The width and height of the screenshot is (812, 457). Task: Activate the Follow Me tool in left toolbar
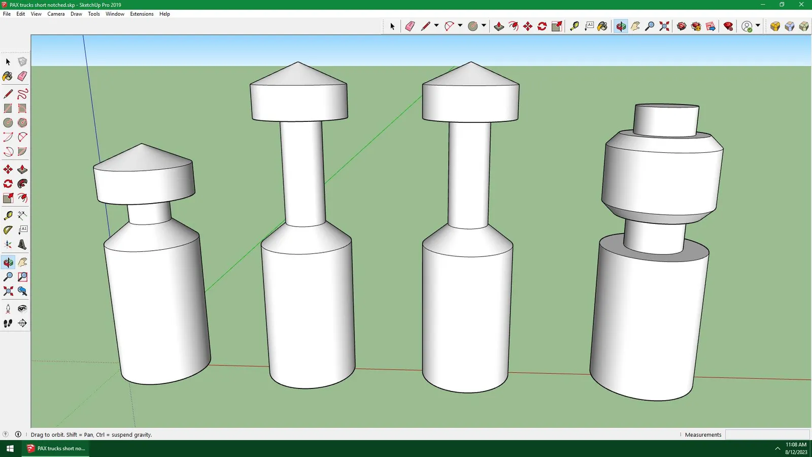pyautogui.click(x=22, y=184)
